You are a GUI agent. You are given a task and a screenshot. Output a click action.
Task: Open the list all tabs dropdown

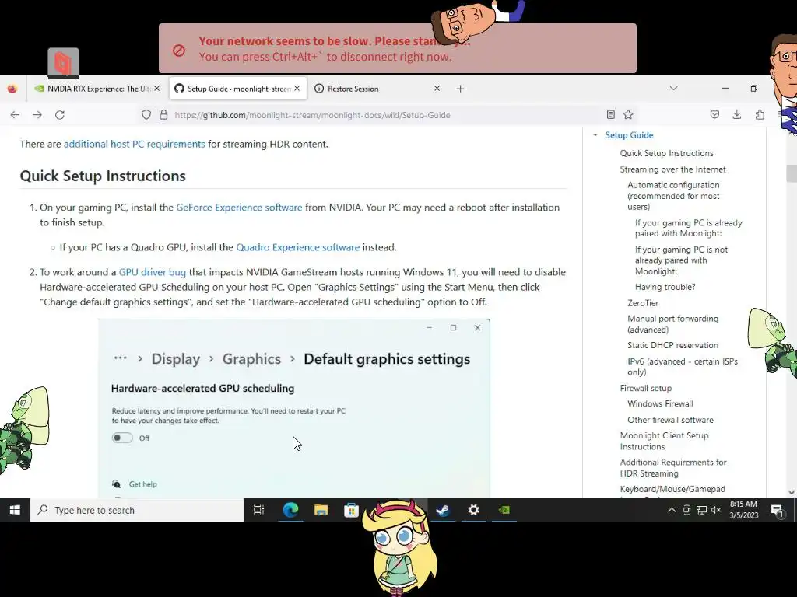pyautogui.click(x=673, y=89)
